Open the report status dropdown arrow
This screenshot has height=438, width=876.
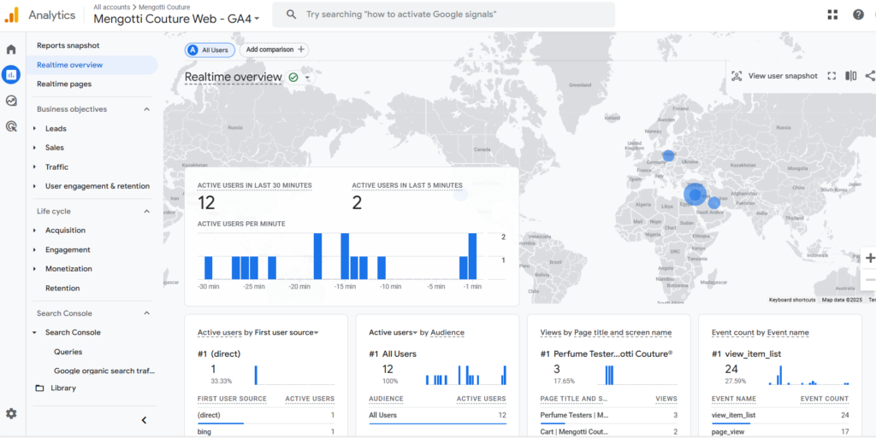307,78
